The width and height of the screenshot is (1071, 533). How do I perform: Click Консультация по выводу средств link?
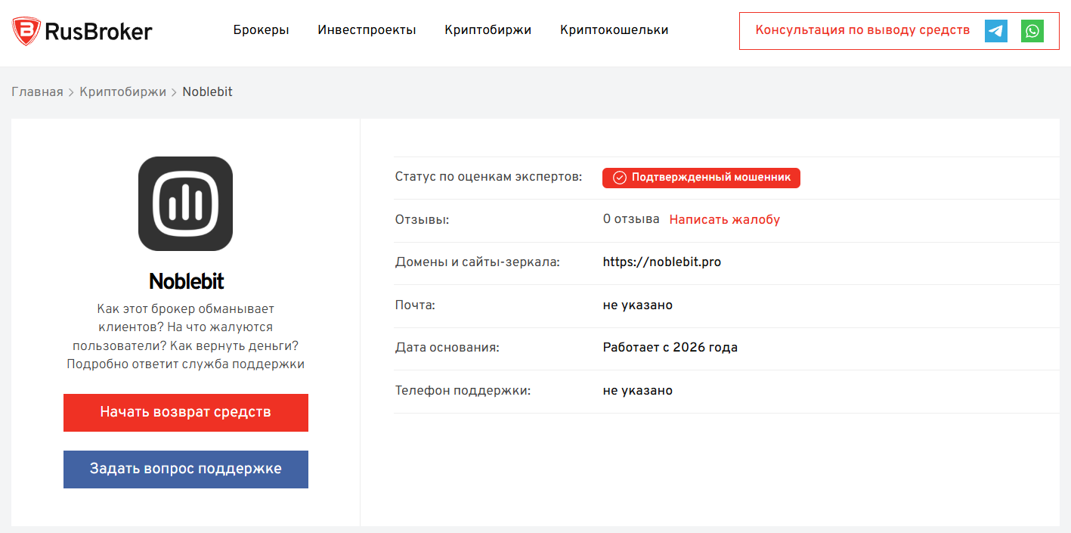coord(862,30)
